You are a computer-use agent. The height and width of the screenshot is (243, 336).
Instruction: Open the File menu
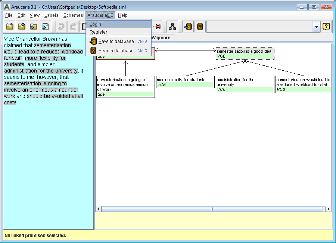tap(9, 15)
